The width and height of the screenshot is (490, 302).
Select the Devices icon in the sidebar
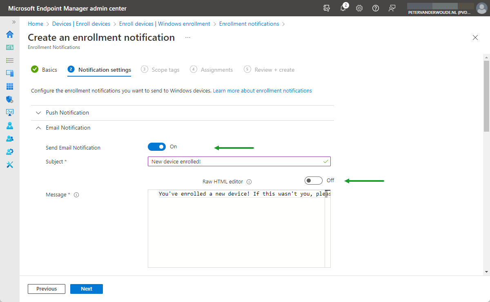click(9, 73)
